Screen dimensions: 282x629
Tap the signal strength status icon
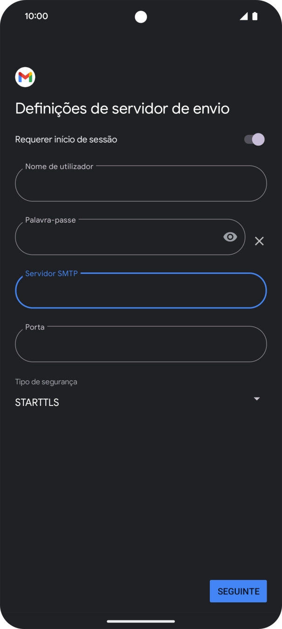click(x=244, y=16)
